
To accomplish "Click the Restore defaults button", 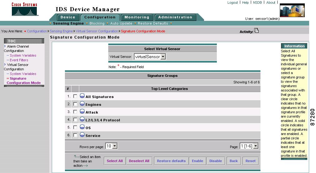I will 171,161.
